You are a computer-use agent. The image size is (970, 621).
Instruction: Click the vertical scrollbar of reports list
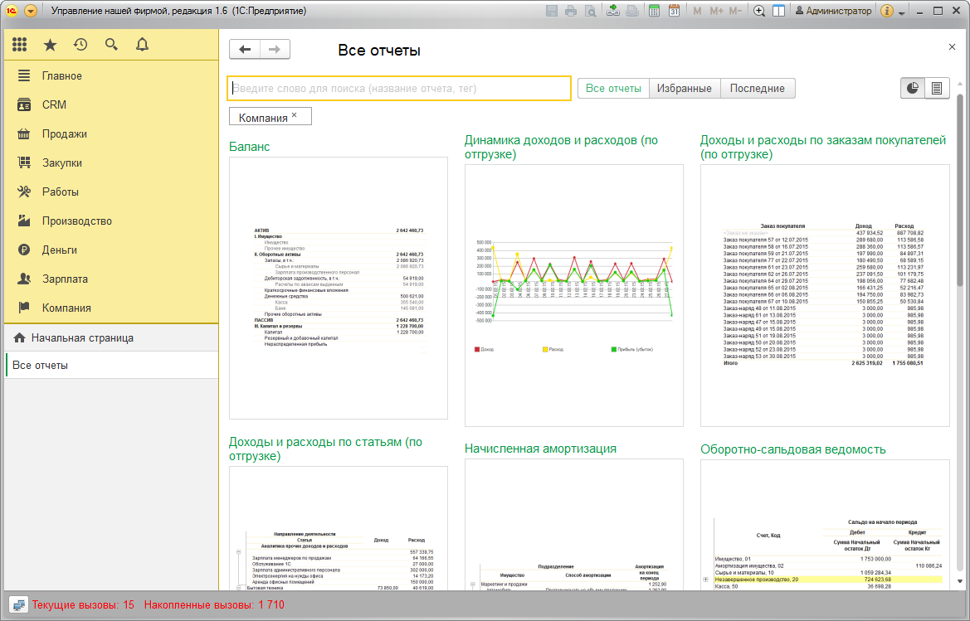[959, 333]
